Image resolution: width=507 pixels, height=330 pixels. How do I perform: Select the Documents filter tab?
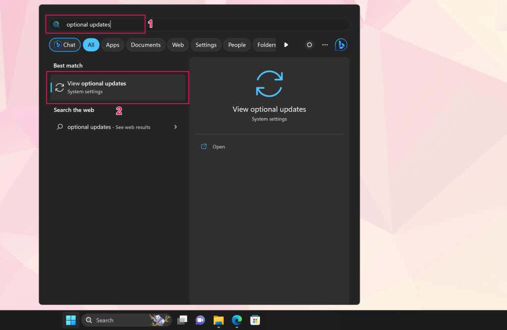146,45
